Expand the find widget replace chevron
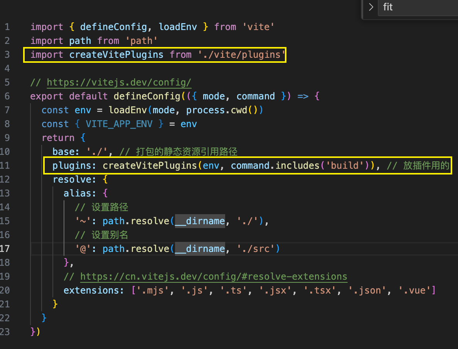The height and width of the screenshot is (349, 458). click(371, 7)
